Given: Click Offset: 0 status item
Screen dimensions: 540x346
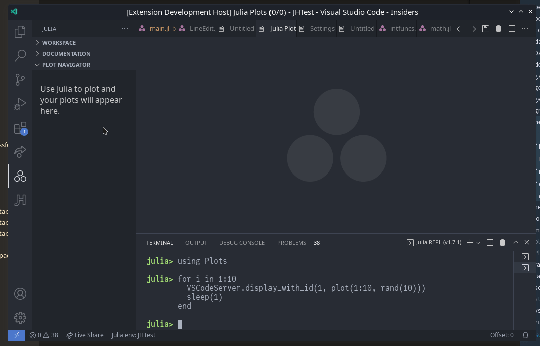Looking at the screenshot, I should tap(502, 335).
